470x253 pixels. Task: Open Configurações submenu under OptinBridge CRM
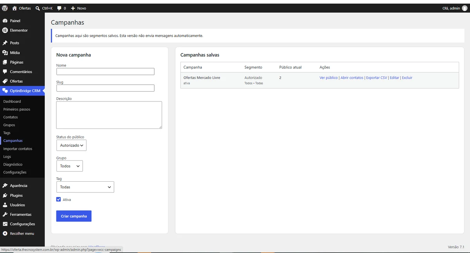15,172
